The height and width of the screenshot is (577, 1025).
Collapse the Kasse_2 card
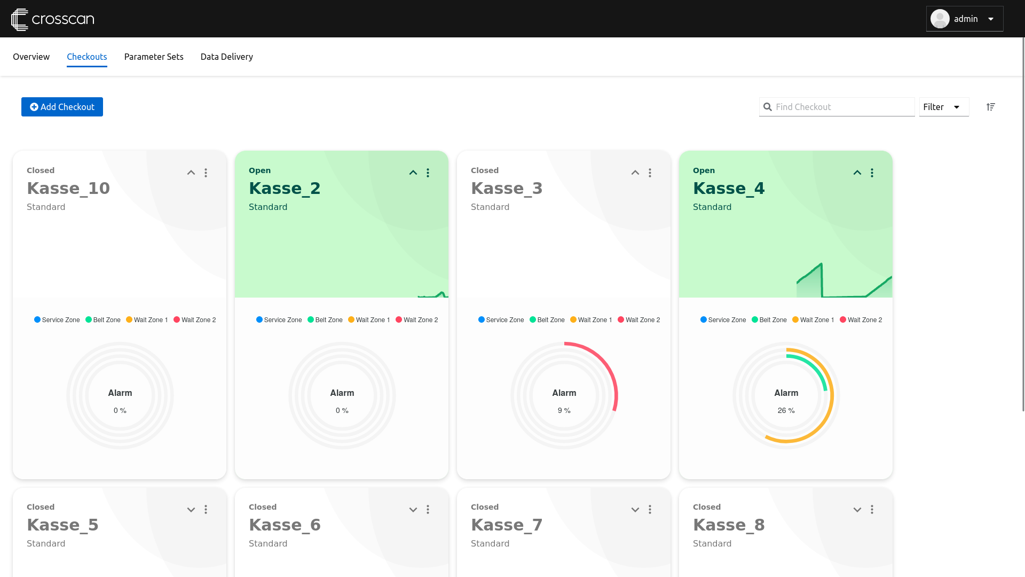pos(413,173)
